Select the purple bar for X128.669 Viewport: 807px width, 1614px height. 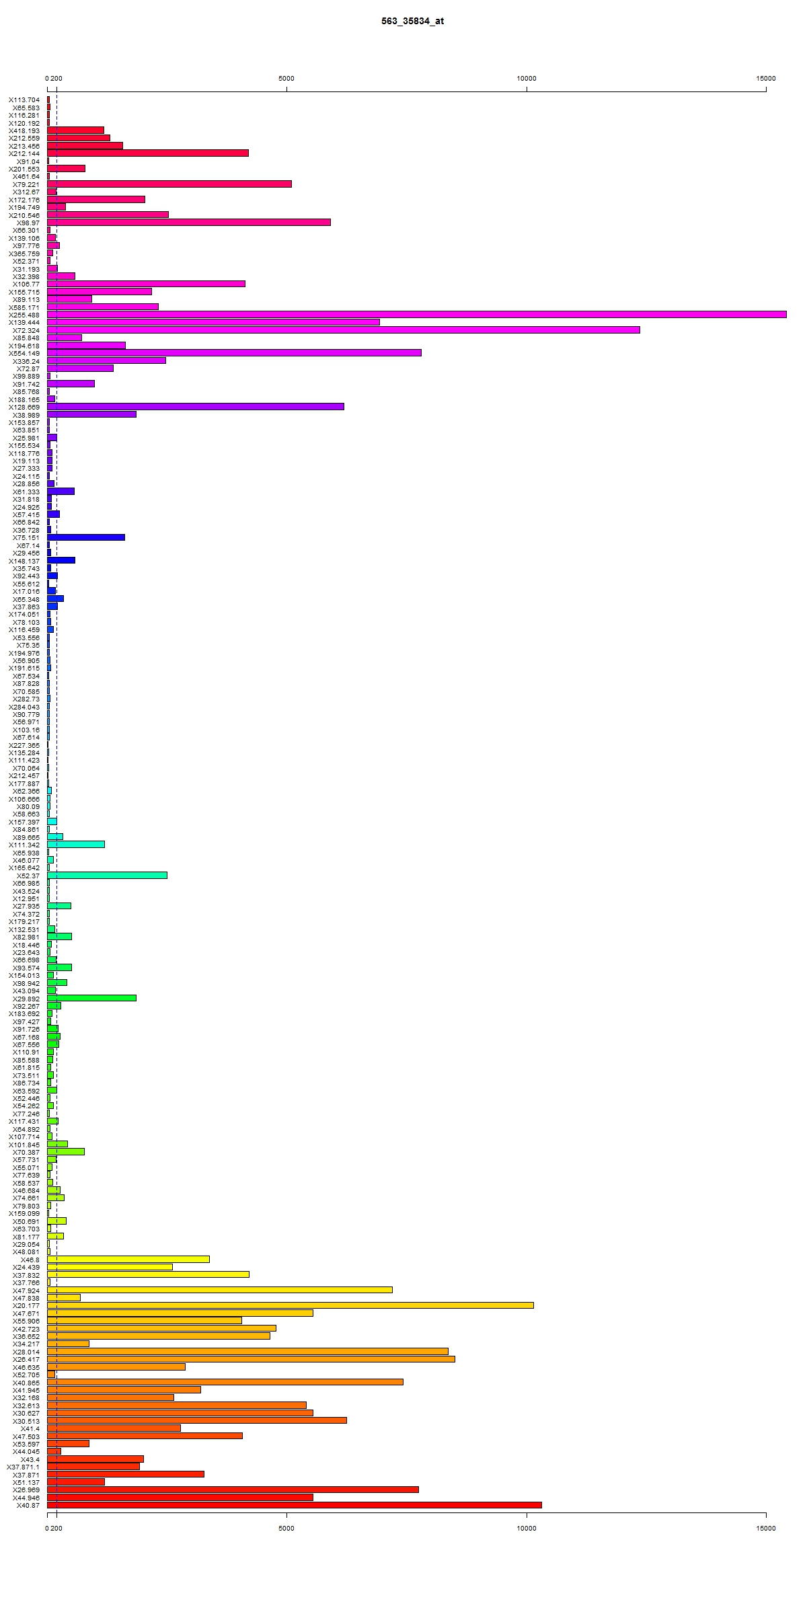(196, 406)
